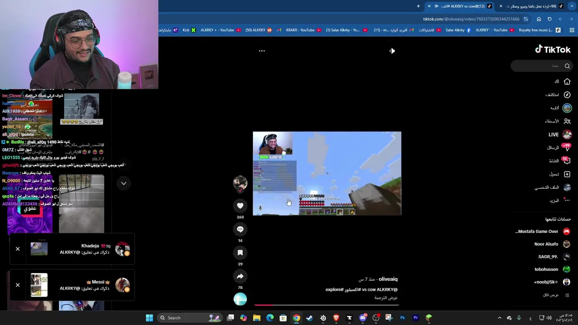Dismiss the Messi mention notification

[x=18, y=285]
